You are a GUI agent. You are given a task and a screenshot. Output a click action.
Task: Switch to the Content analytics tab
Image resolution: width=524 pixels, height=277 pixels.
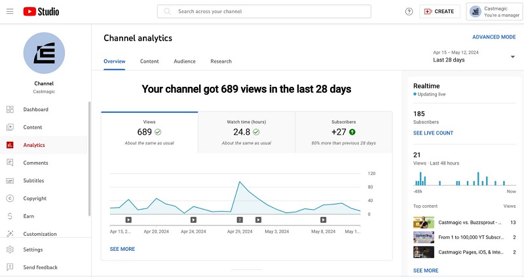149,61
